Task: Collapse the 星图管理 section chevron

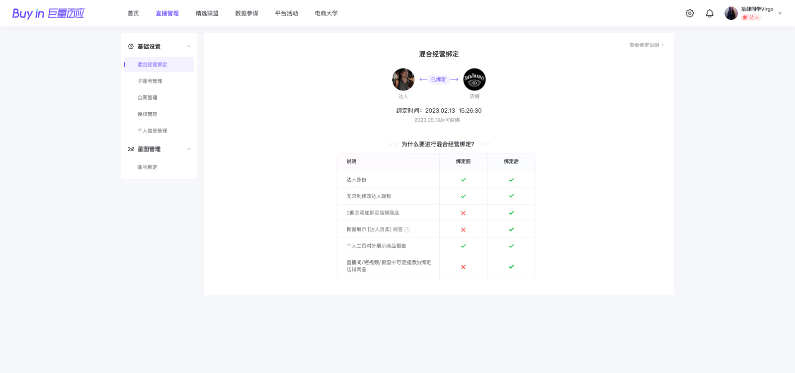Action: (189, 149)
